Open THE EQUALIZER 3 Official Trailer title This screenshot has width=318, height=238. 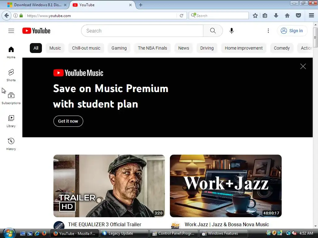(x=105, y=224)
